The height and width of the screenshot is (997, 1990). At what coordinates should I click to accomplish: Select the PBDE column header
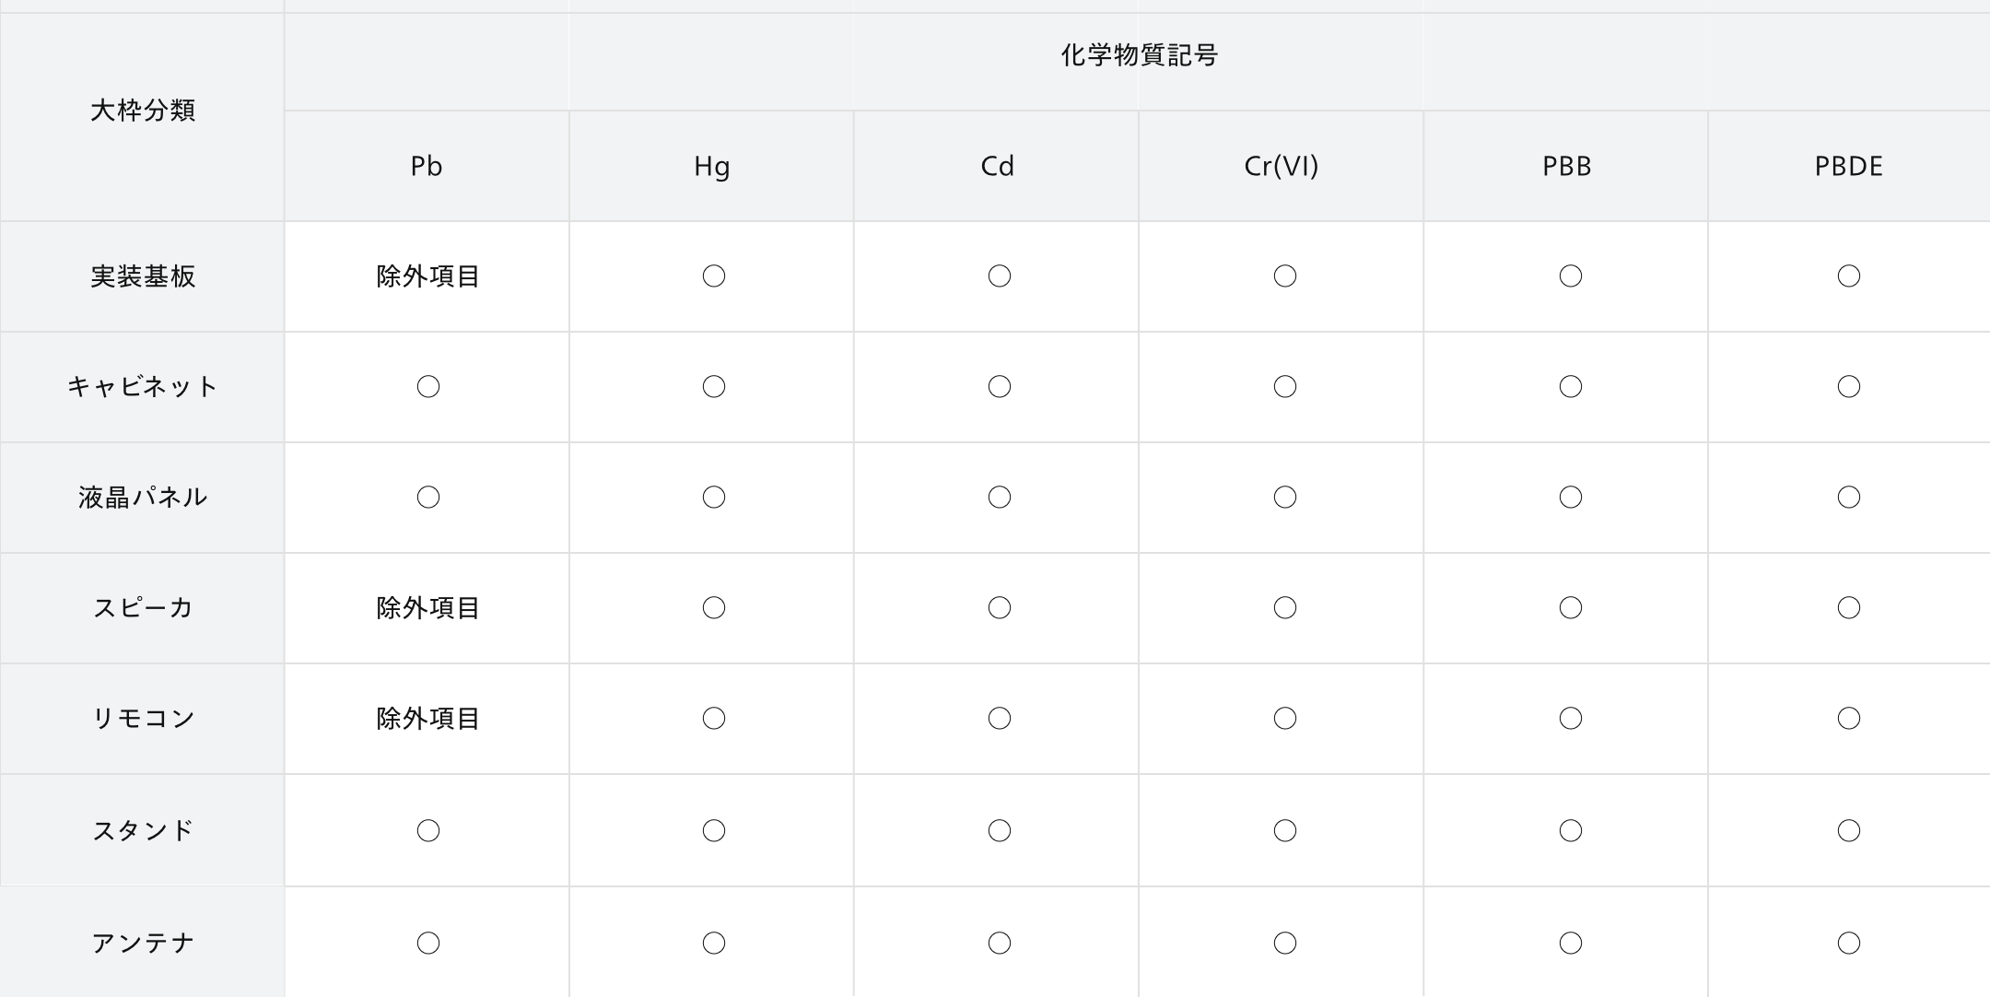1848,166
